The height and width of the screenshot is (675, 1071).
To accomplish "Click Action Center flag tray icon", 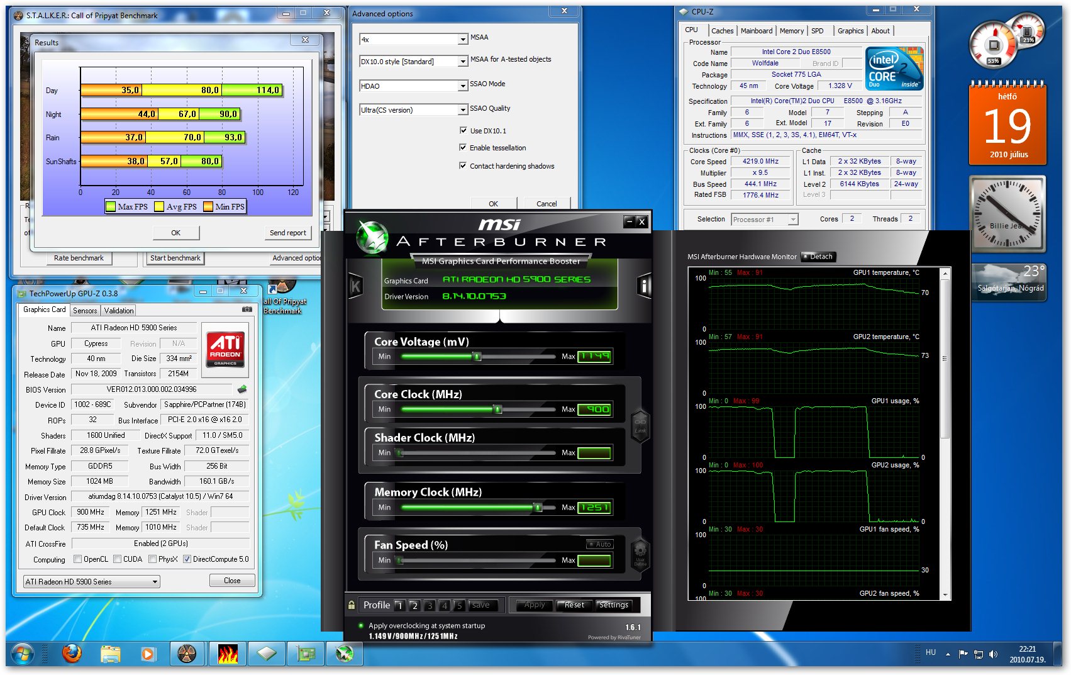I will point(963,654).
